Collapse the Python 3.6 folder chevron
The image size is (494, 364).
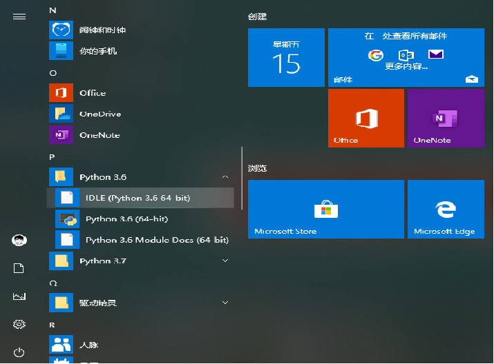click(225, 177)
